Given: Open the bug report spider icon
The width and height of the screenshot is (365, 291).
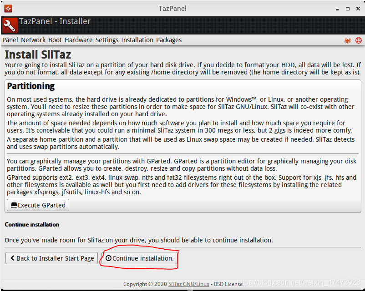Looking at the screenshot, I should (x=348, y=40).
